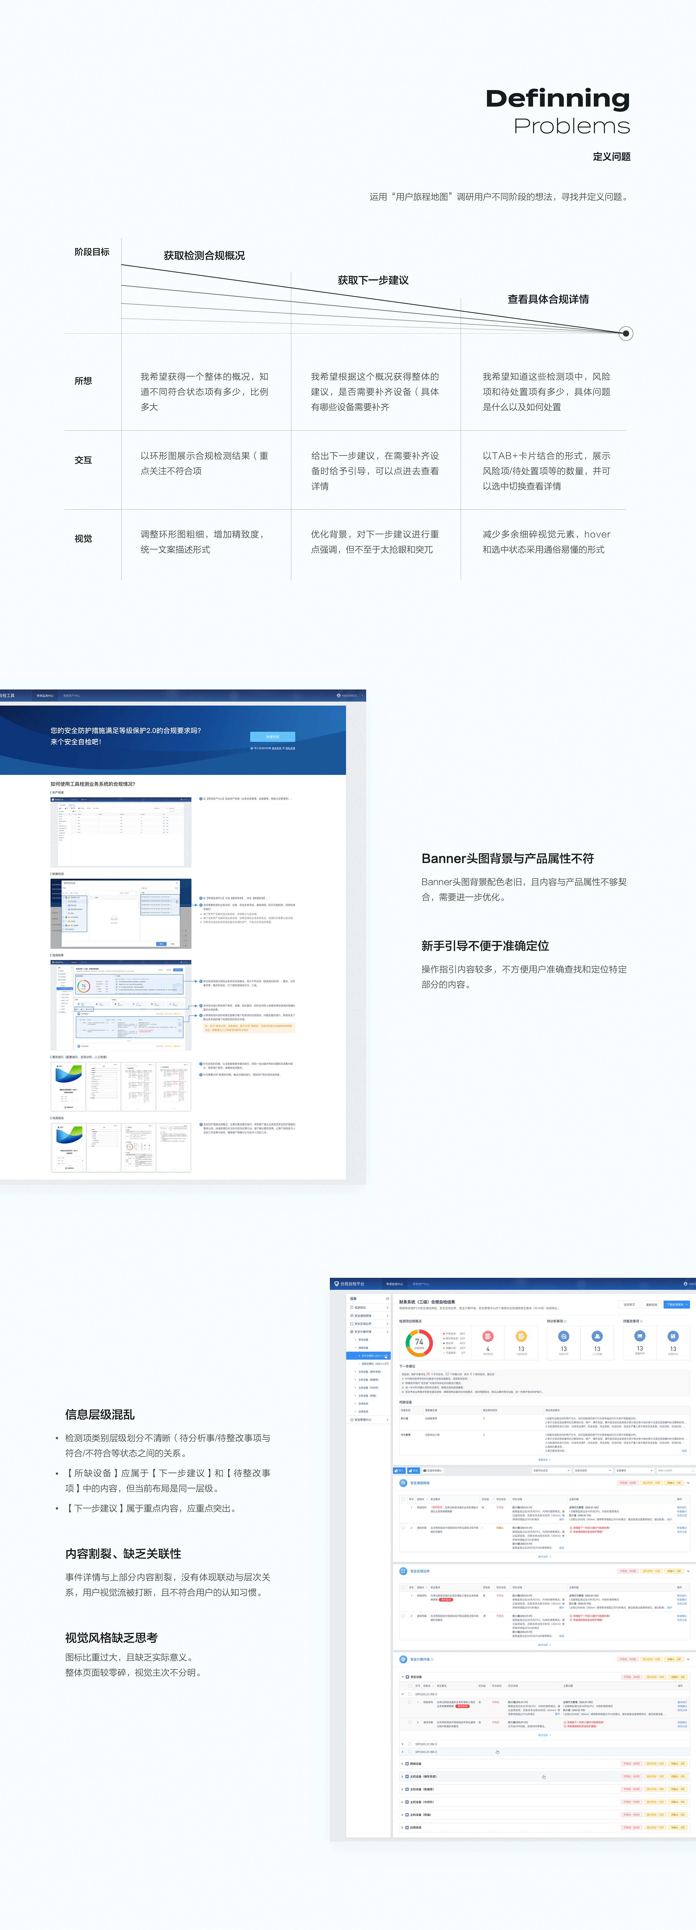696x1930 pixels.
Task: Select the header checkbox in 安全区域边界 table
Action: [x=403, y=1588]
